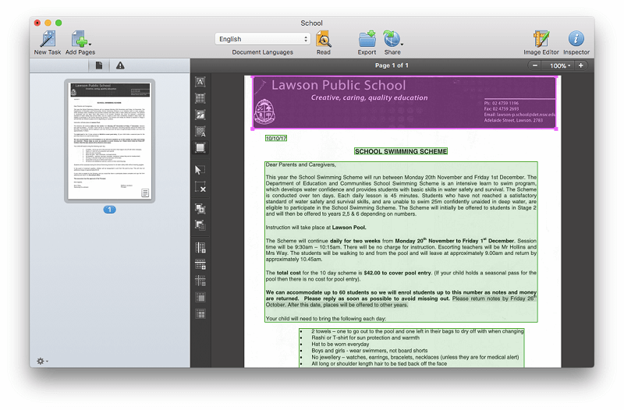Click the Delete Area tool
Image resolution: width=624 pixels, height=410 pixels.
(x=200, y=186)
